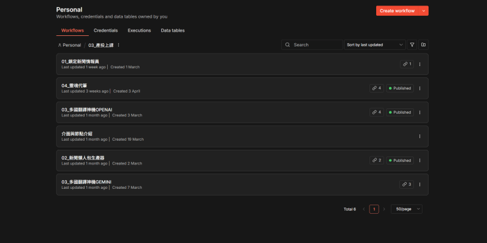Open the 03_ workflow ending in GEMINI
Screen dimensions: 487x243
point(86,181)
